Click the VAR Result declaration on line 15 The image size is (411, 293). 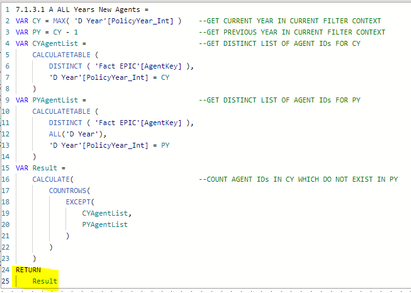(41, 168)
